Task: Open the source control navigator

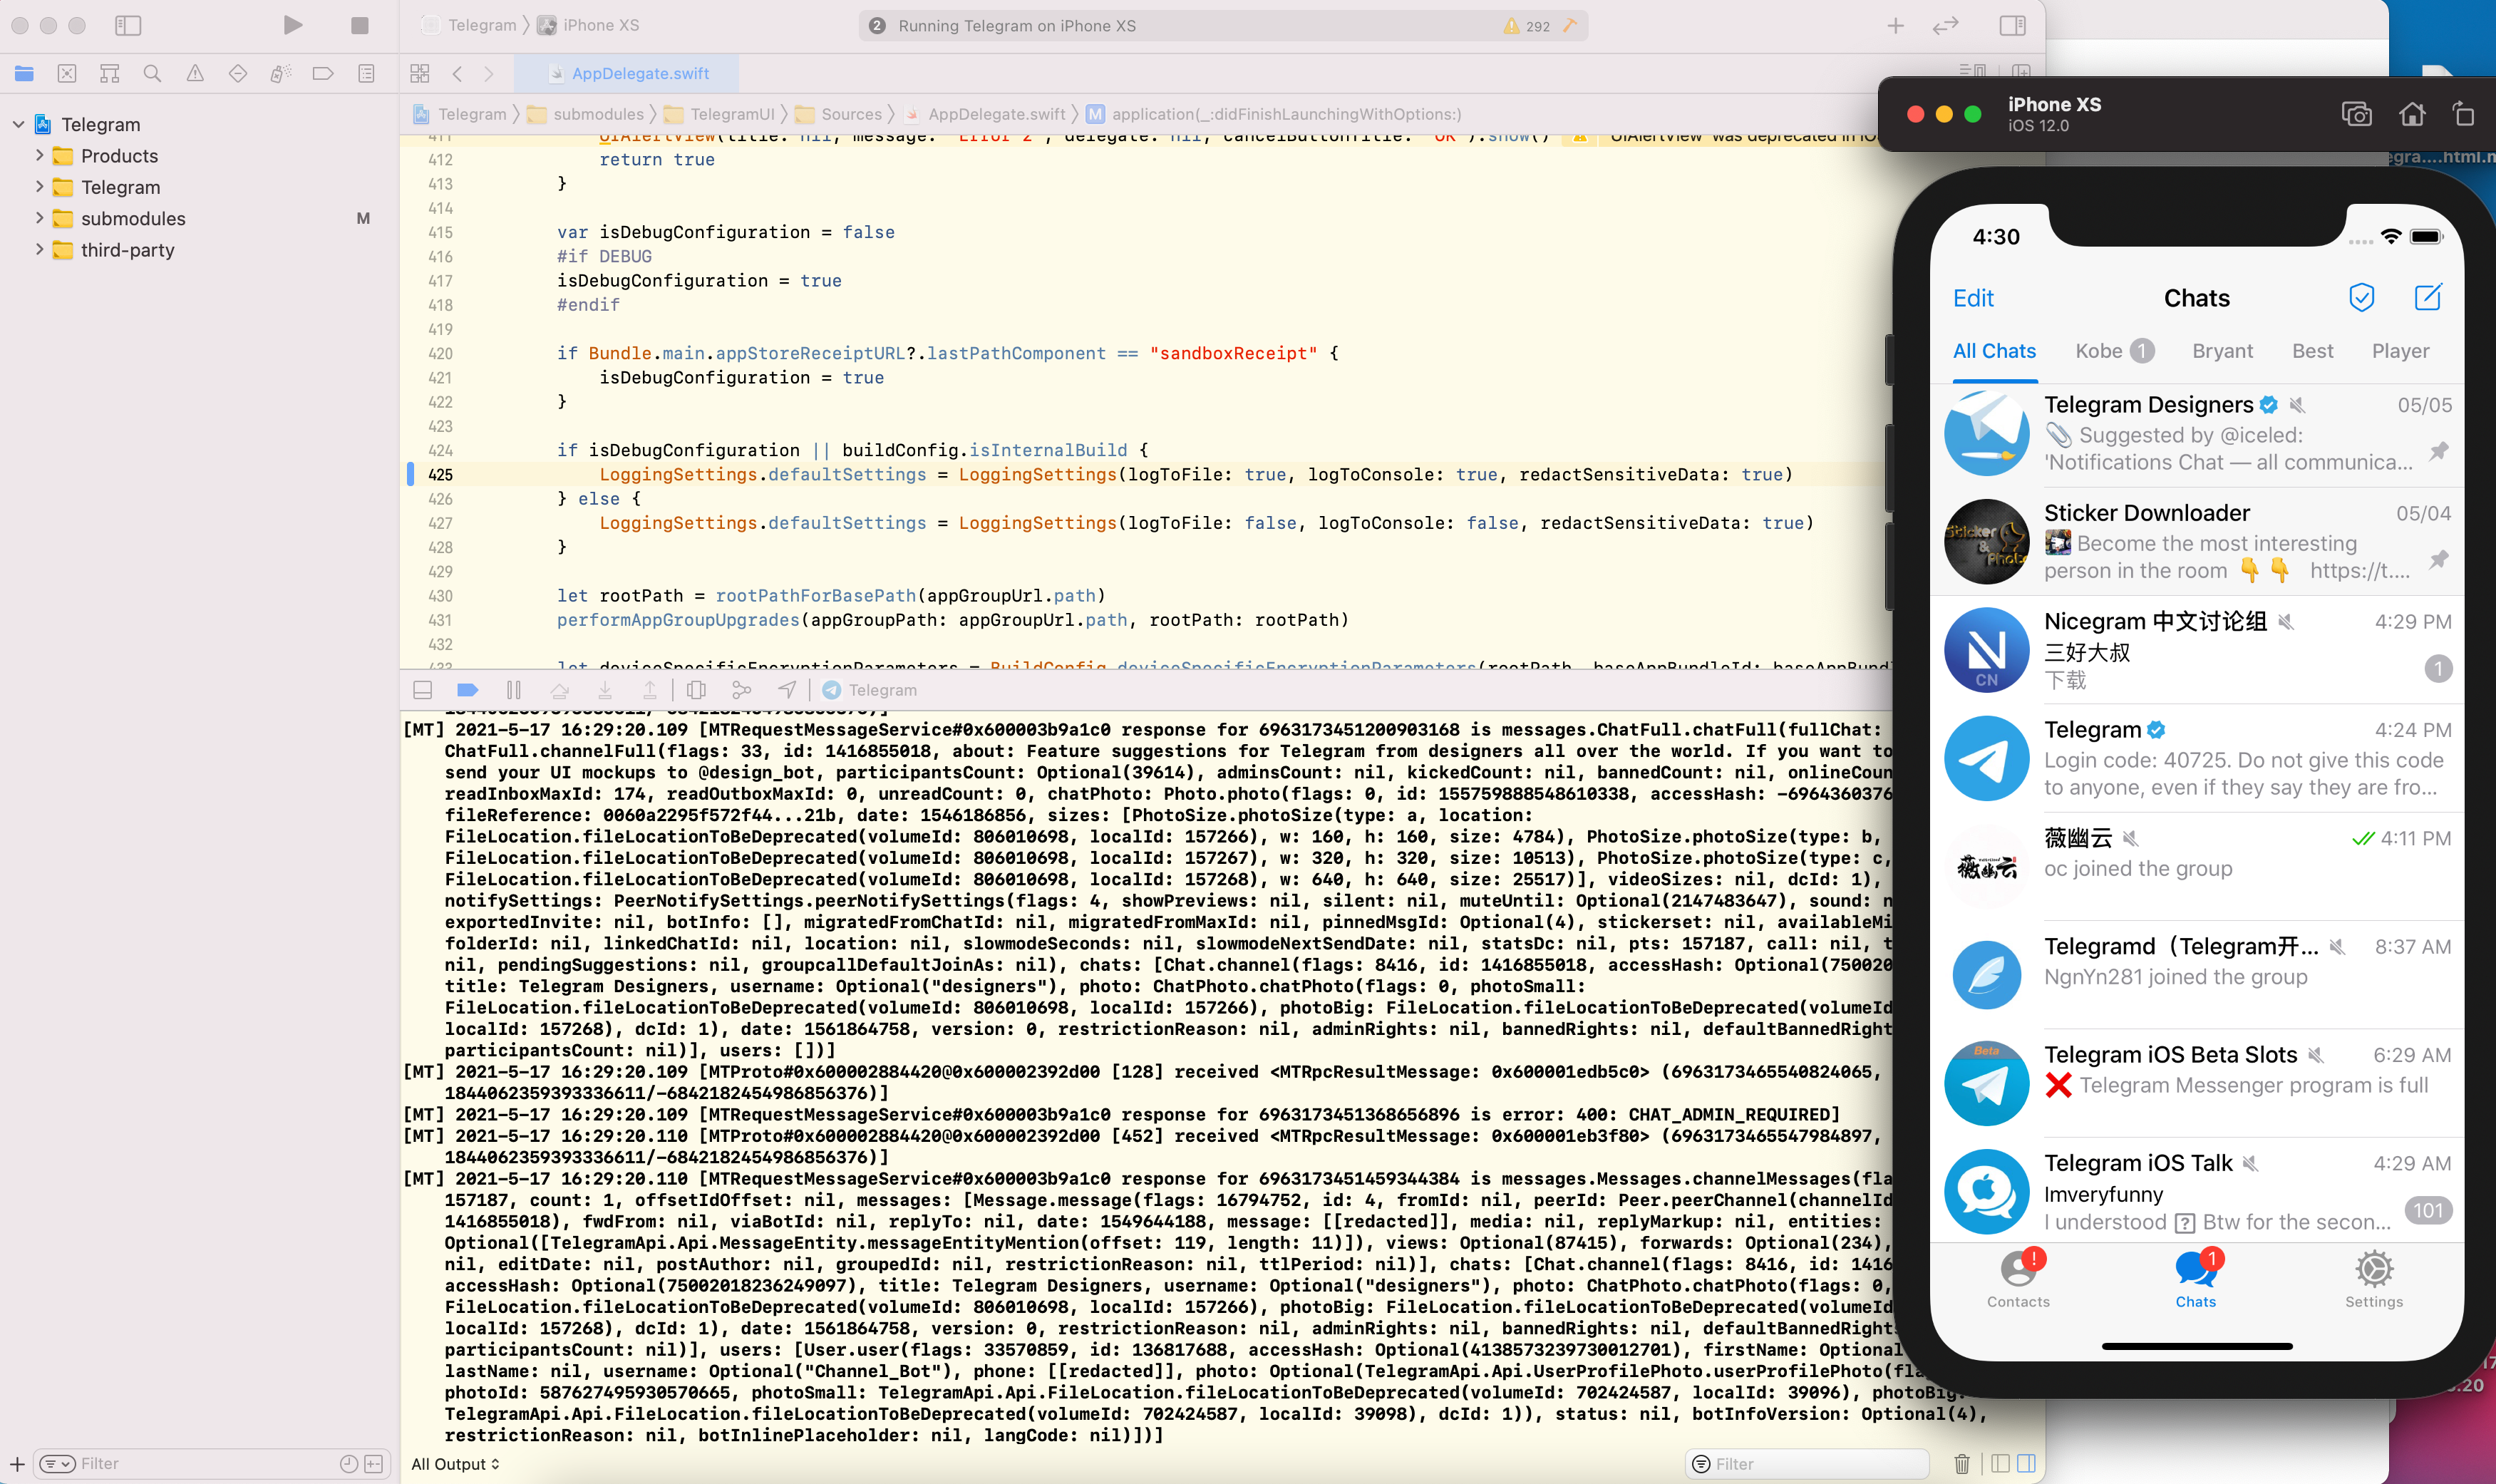Action: tap(67, 73)
